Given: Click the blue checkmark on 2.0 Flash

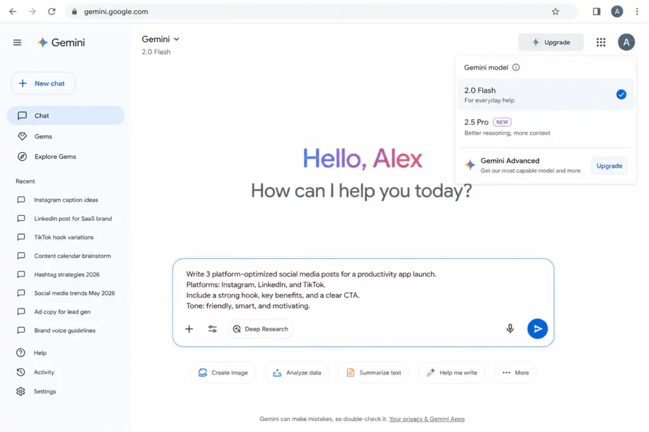Looking at the screenshot, I should 621,95.
